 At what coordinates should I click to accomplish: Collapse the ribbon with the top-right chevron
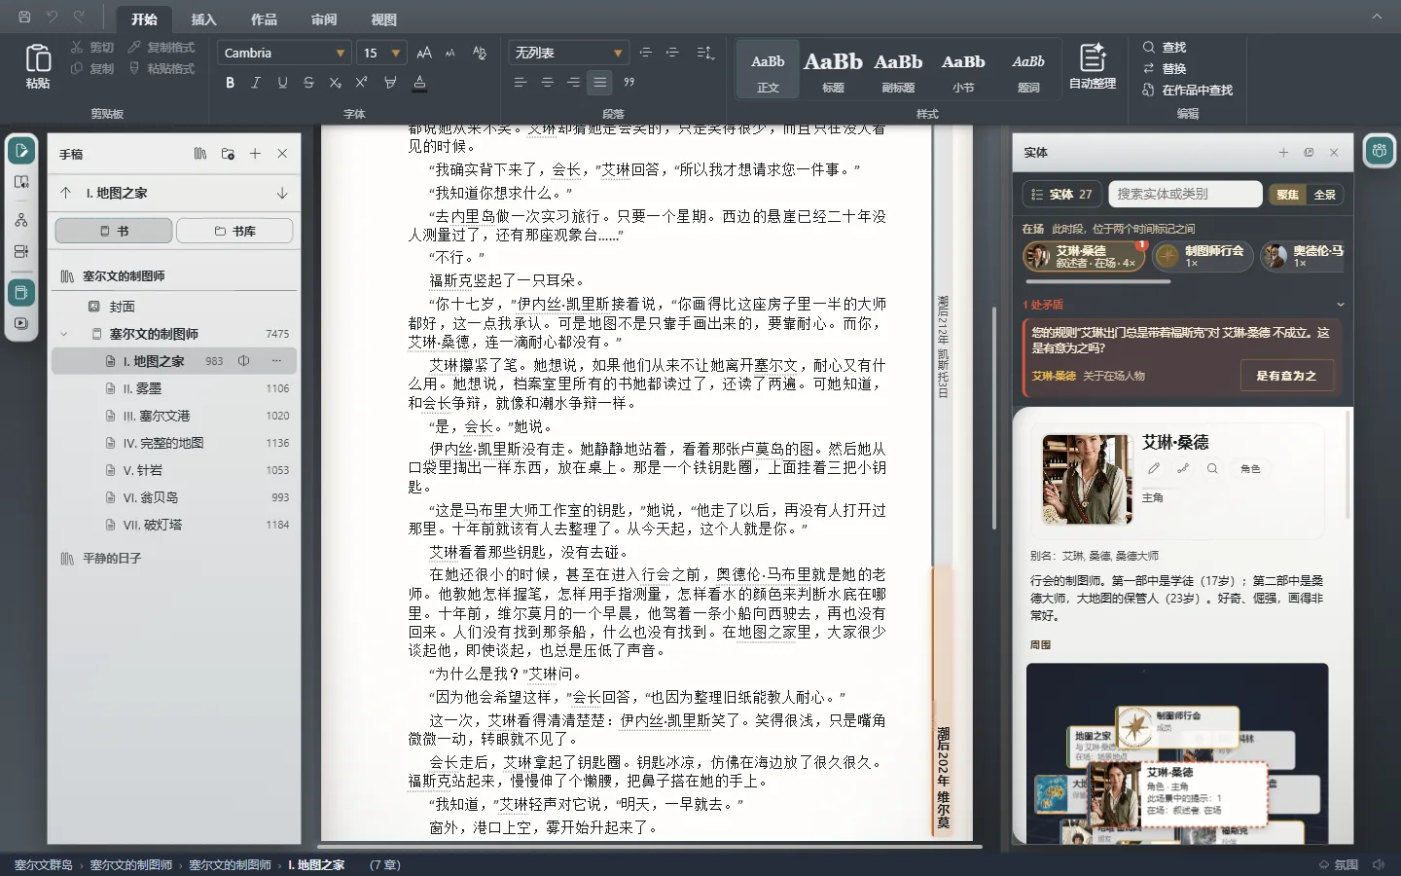(x=1377, y=17)
